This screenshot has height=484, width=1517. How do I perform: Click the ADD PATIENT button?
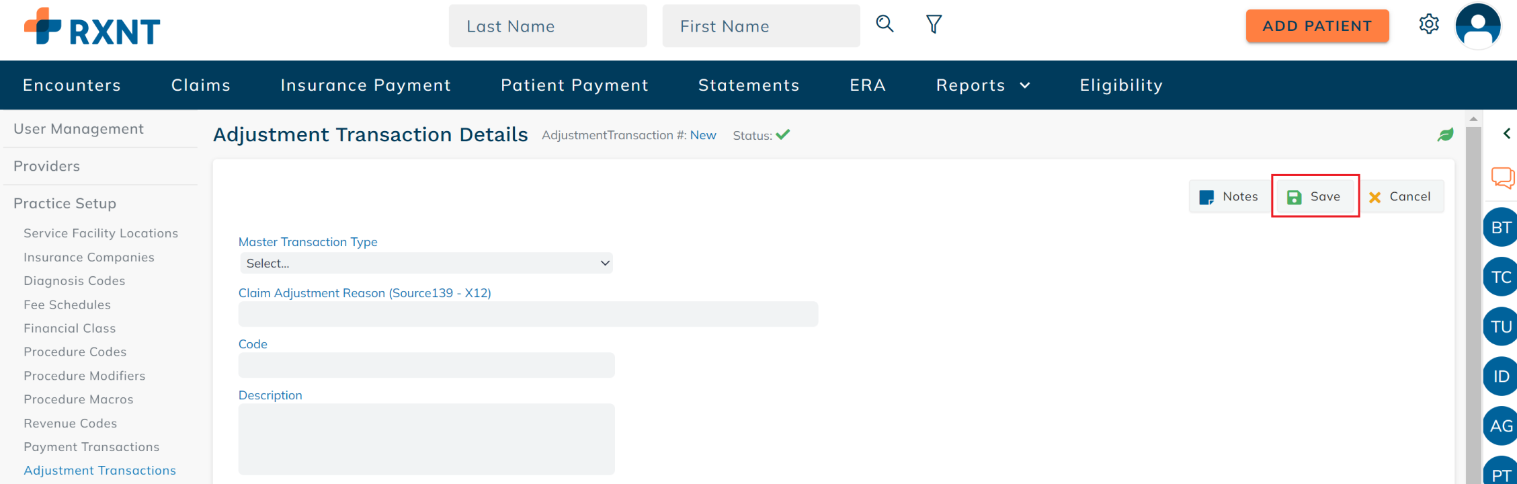pos(1317,26)
